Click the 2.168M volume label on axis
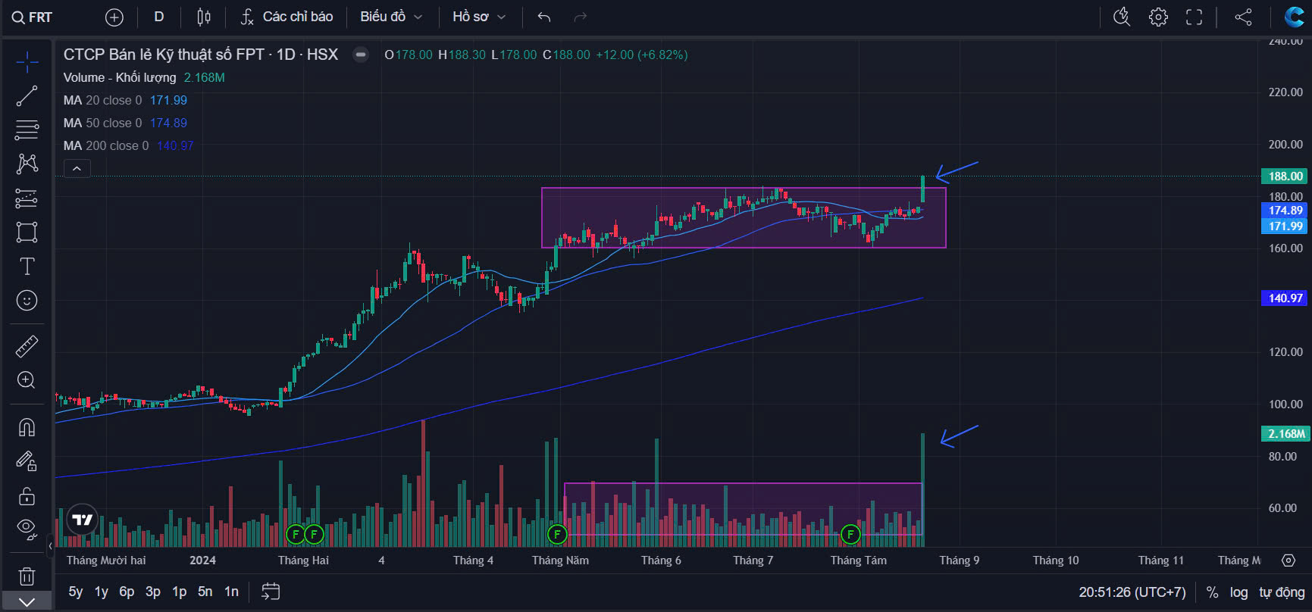1312x612 pixels. click(1285, 433)
